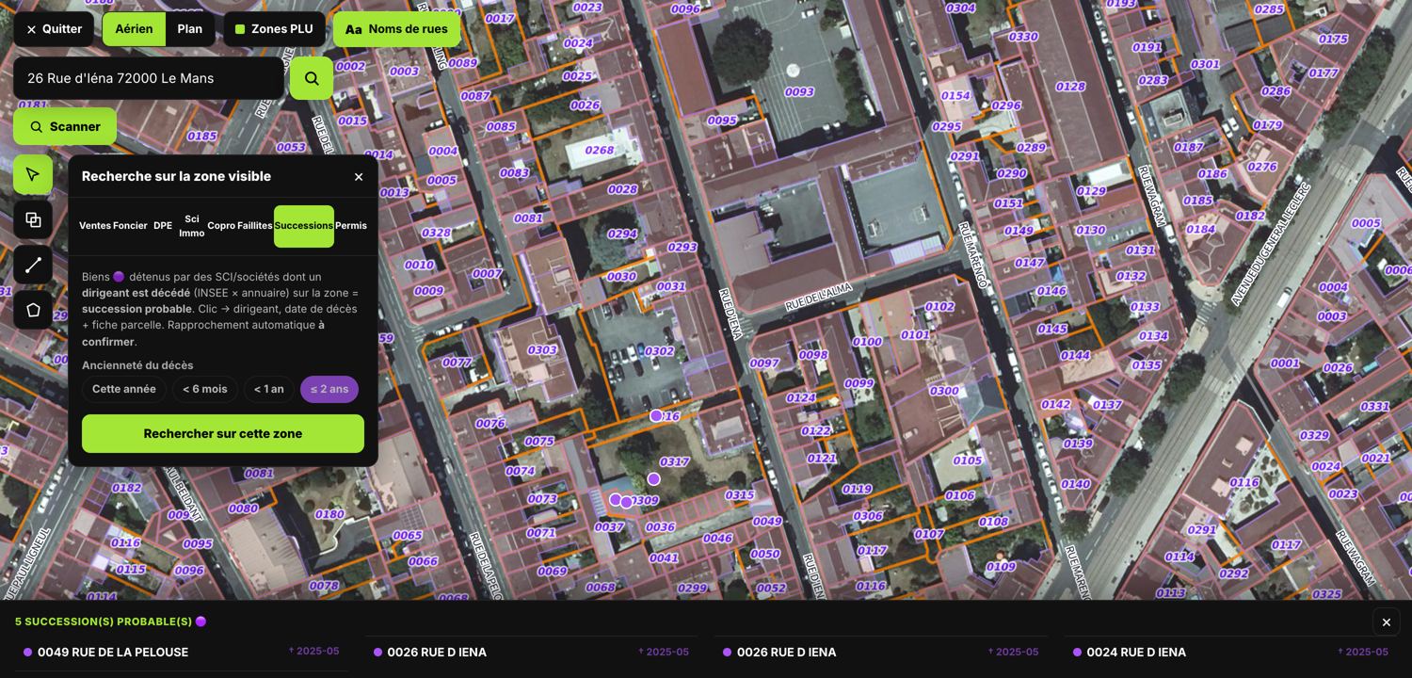1412x678 pixels.
Task: Switch map to Plan view
Action: pyautogui.click(x=190, y=29)
